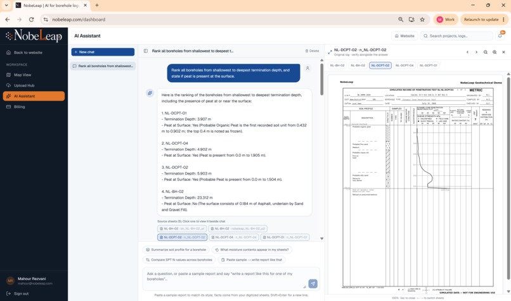Click the AI assistant sparkle avatar

click(150, 93)
